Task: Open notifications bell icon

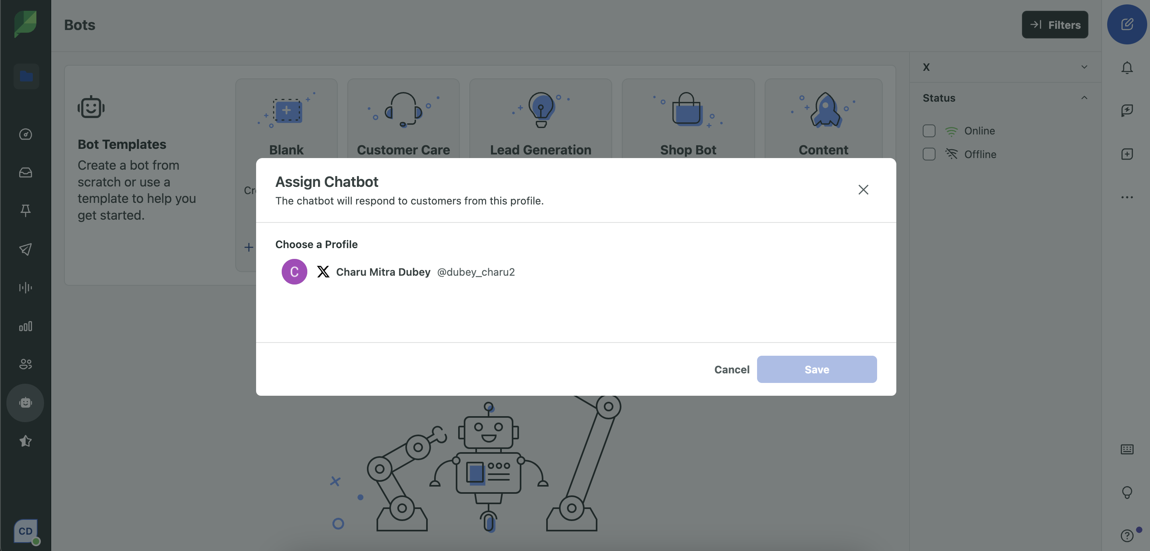Action: [x=1127, y=67]
